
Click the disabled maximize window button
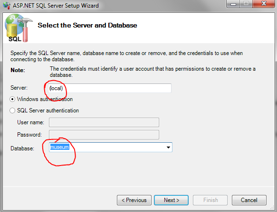click(x=246, y=4)
